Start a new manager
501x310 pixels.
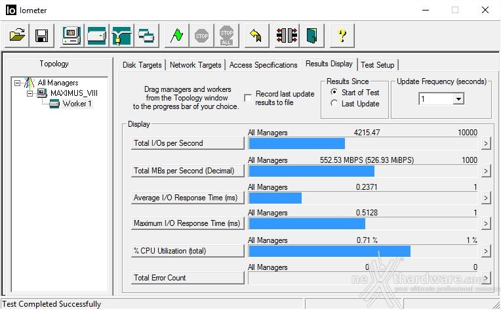click(71, 35)
